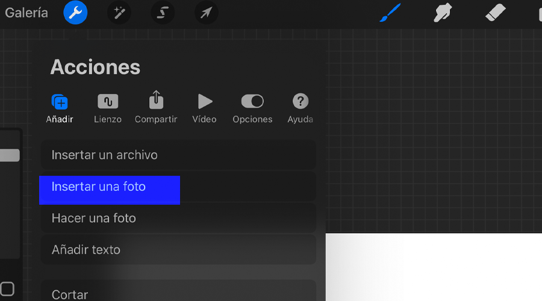Open the Lienzo tab

pyautogui.click(x=108, y=108)
